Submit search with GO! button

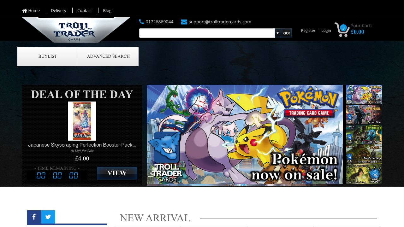(286, 33)
